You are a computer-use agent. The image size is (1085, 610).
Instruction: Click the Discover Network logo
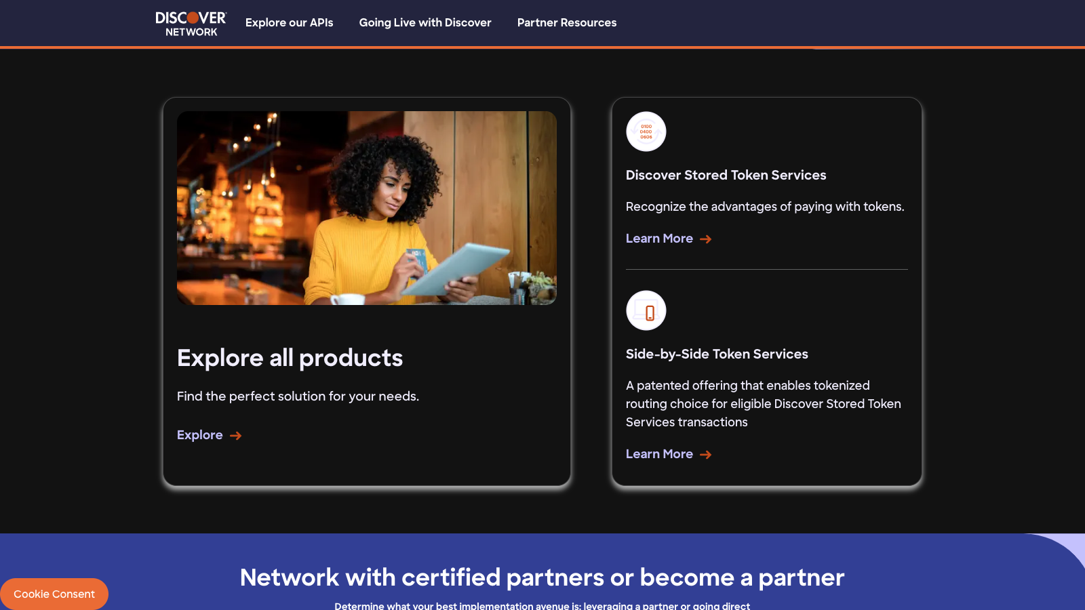(191, 23)
